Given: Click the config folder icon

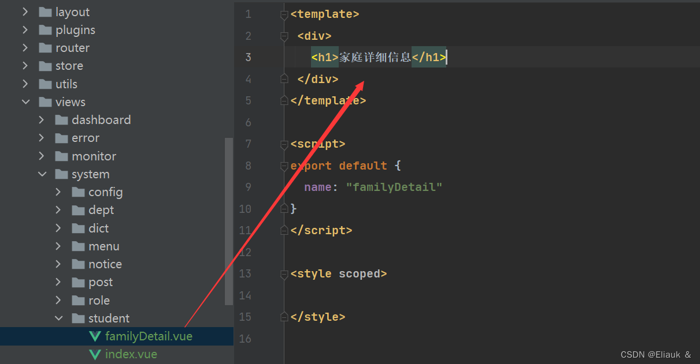Looking at the screenshot, I should [79, 192].
